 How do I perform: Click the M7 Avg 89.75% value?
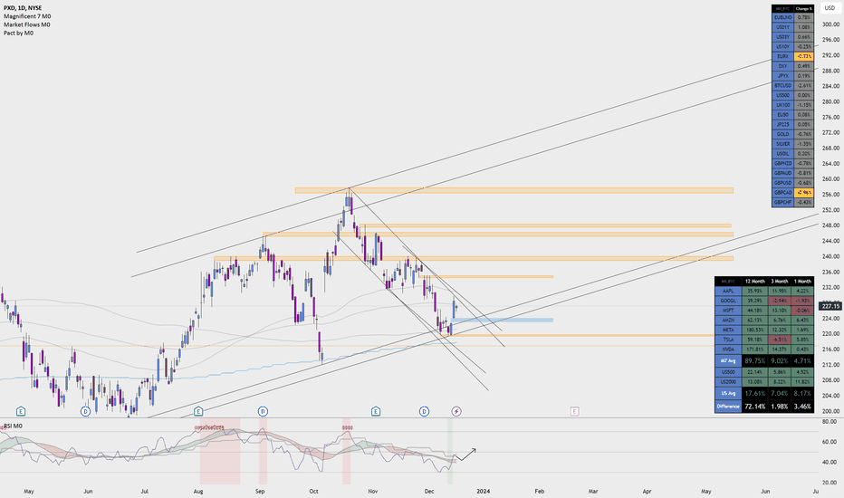[754, 360]
